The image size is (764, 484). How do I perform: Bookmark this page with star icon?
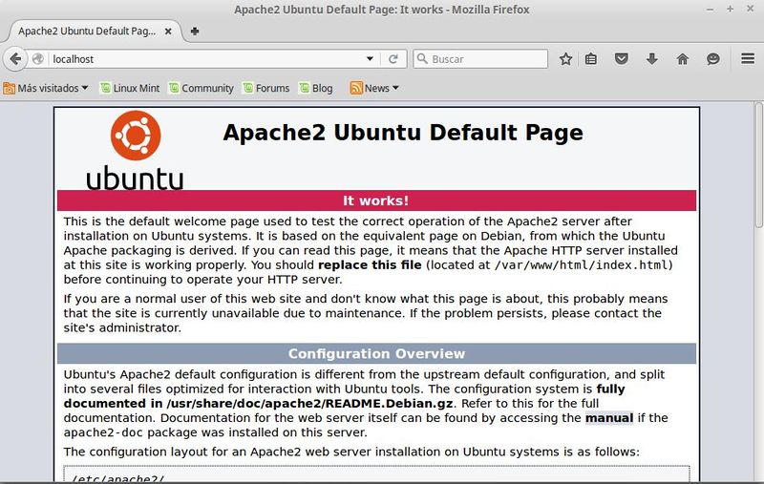pyautogui.click(x=565, y=59)
